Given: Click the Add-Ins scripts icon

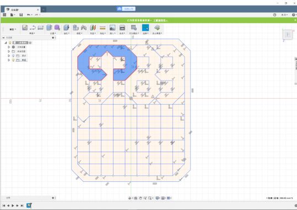Looking at the screenshot, I should 134,28.
